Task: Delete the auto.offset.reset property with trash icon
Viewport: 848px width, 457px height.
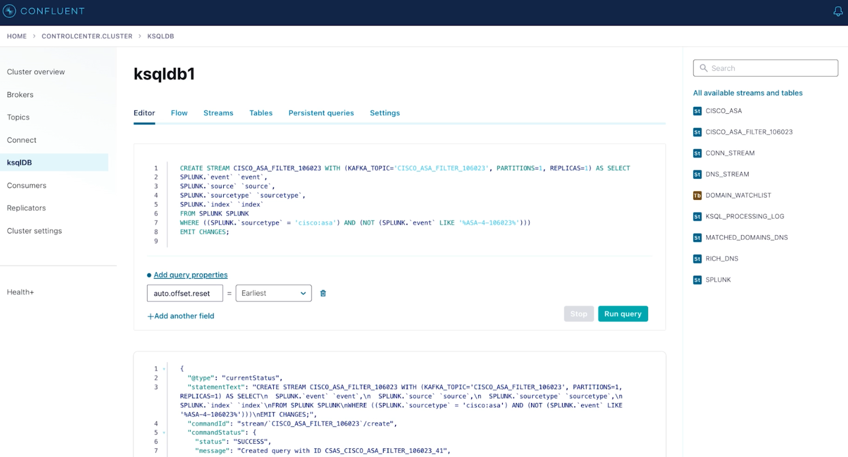Action: [x=323, y=293]
